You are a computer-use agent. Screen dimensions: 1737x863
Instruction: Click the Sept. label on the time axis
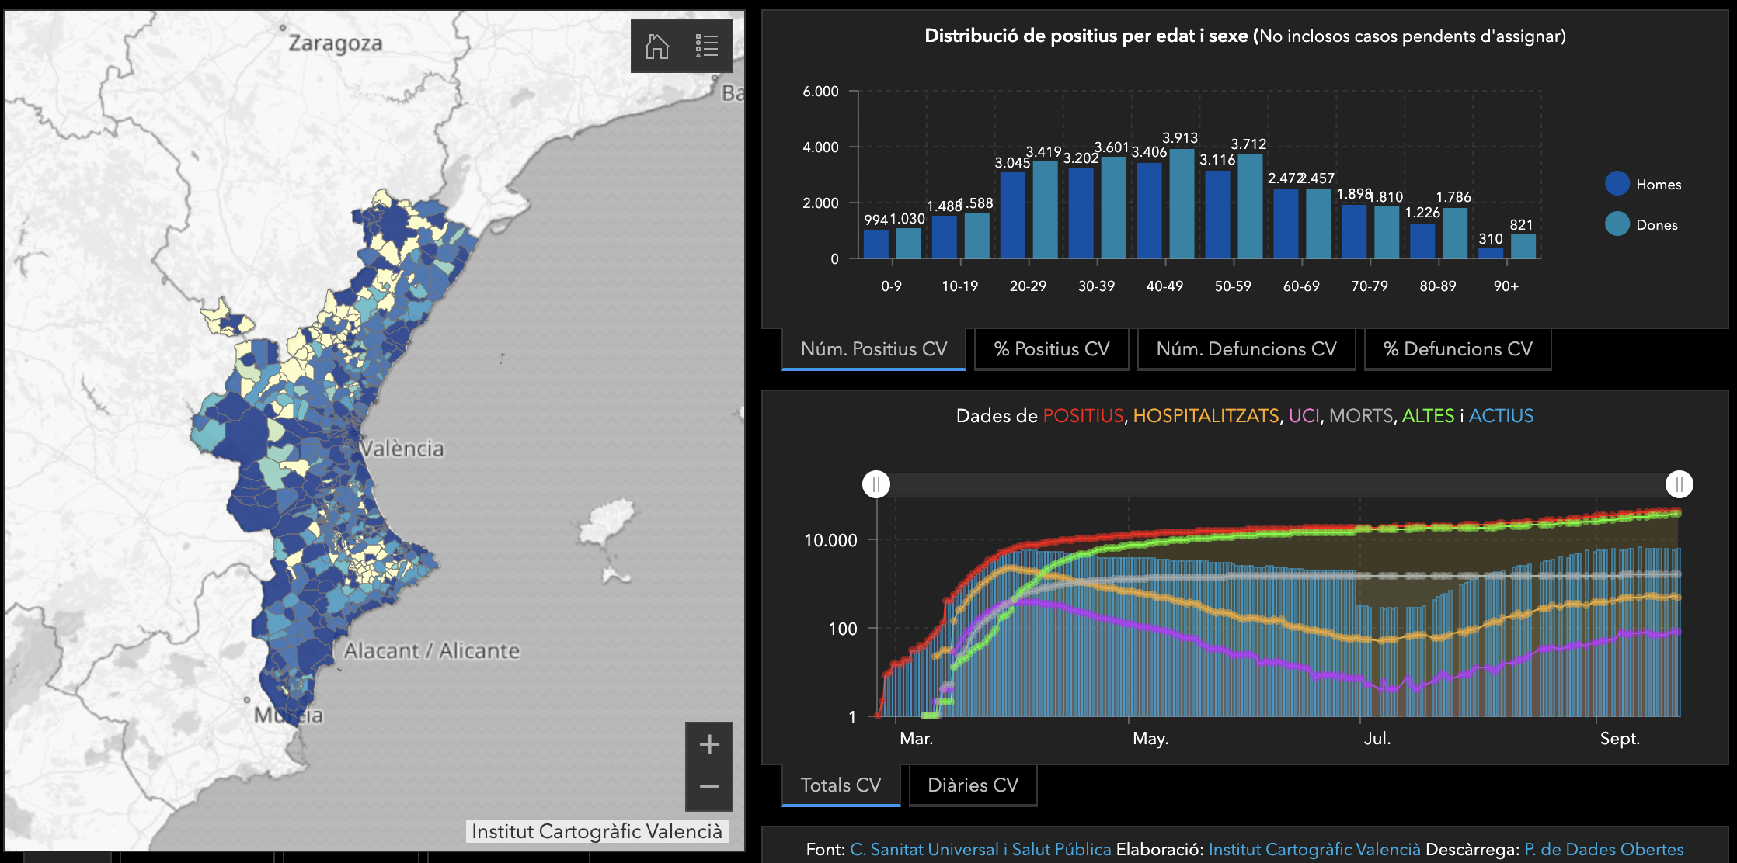(x=1620, y=739)
